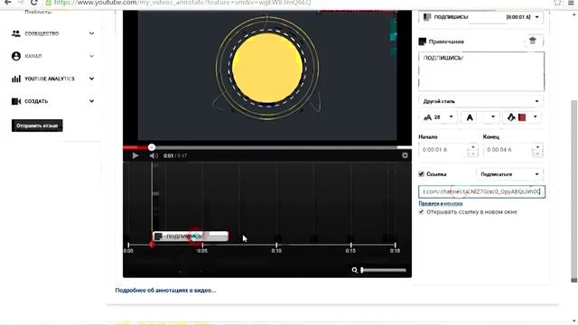Play the video preview
The height and width of the screenshot is (325, 578).
pos(135,155)
